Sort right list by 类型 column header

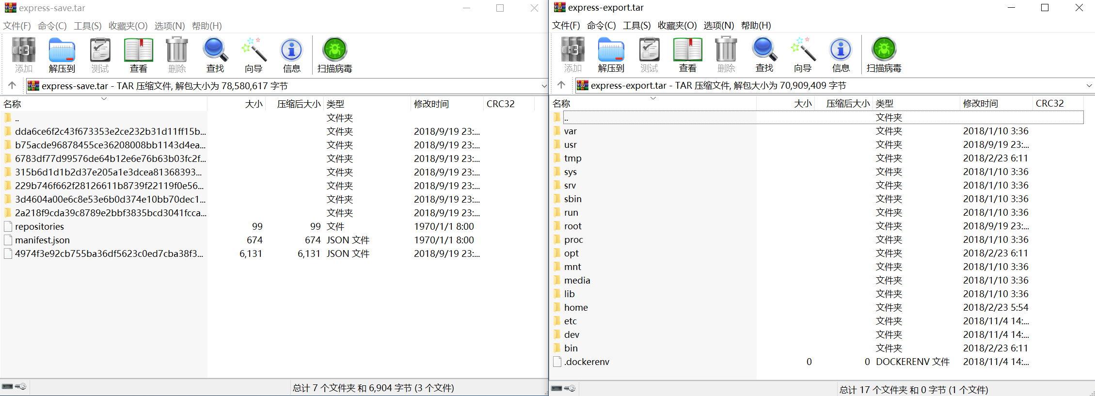(885, 103)
